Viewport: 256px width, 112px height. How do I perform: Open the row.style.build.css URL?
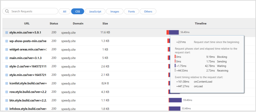coord(28,92)
